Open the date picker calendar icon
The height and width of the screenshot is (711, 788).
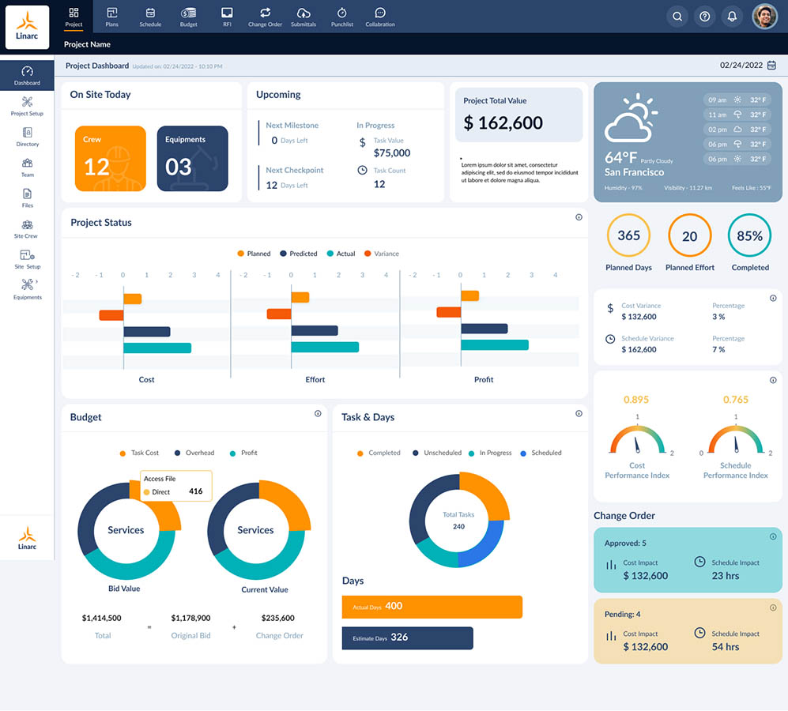772,66
